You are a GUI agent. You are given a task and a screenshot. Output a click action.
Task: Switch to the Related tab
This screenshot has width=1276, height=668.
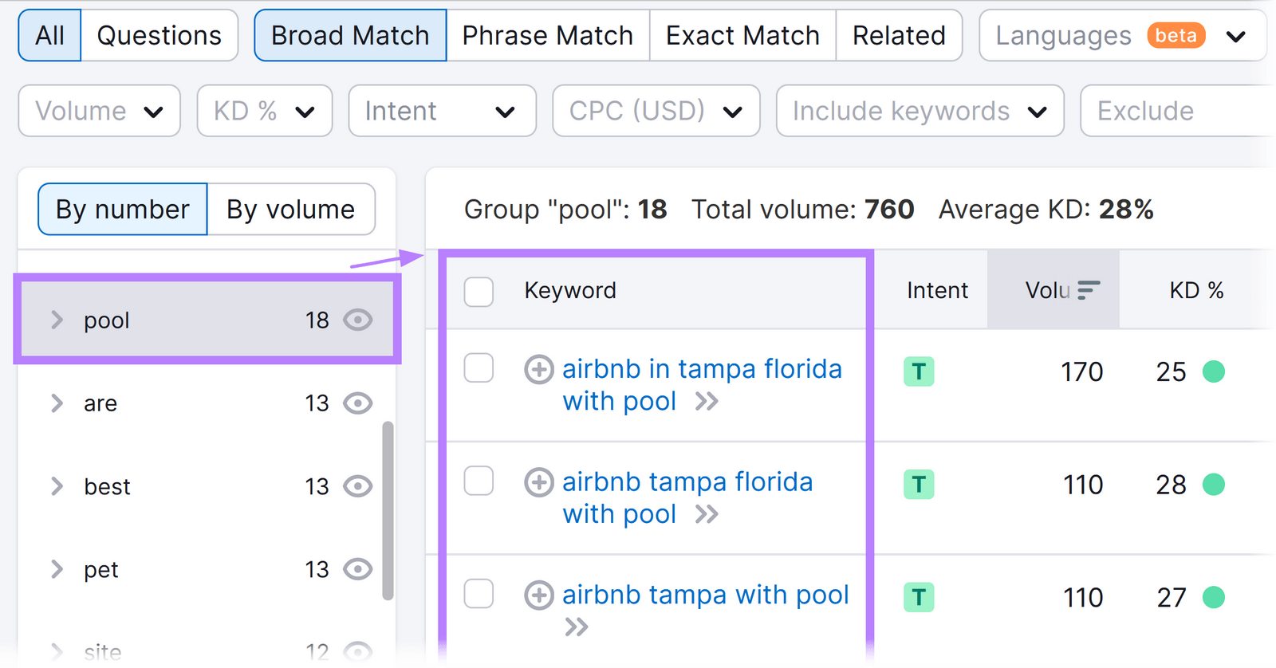point(899,36)
